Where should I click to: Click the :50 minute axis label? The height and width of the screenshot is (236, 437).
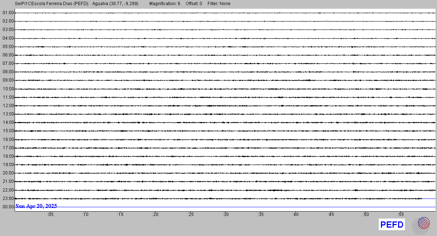point(366,215)
